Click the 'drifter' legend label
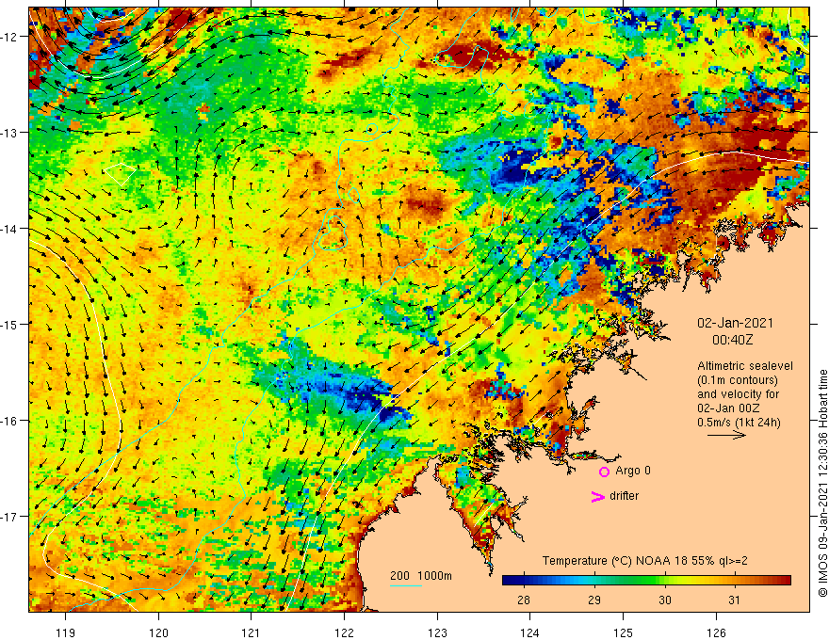The image size is (829, 640). [624, 496]
